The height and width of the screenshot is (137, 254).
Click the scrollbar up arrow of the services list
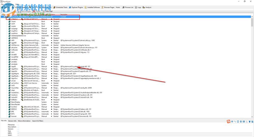(x=252, y=17)
